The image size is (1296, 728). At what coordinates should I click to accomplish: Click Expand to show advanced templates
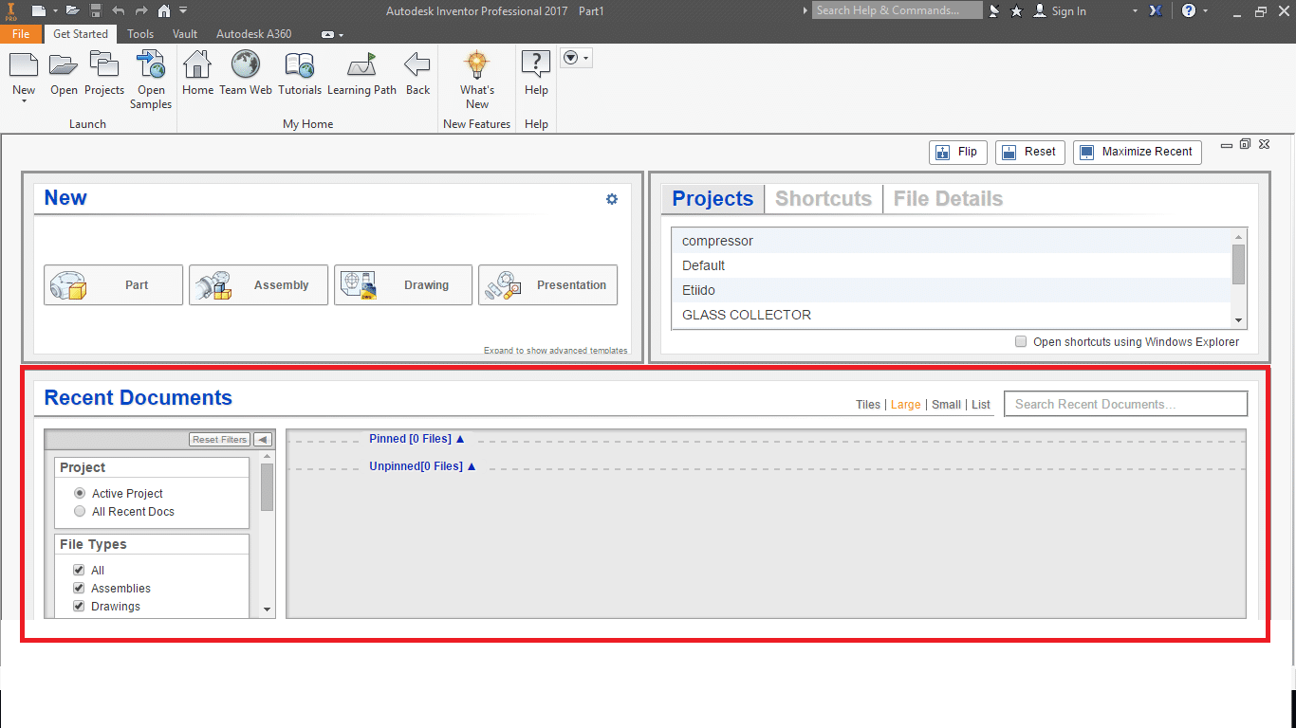tap(555, 350)
